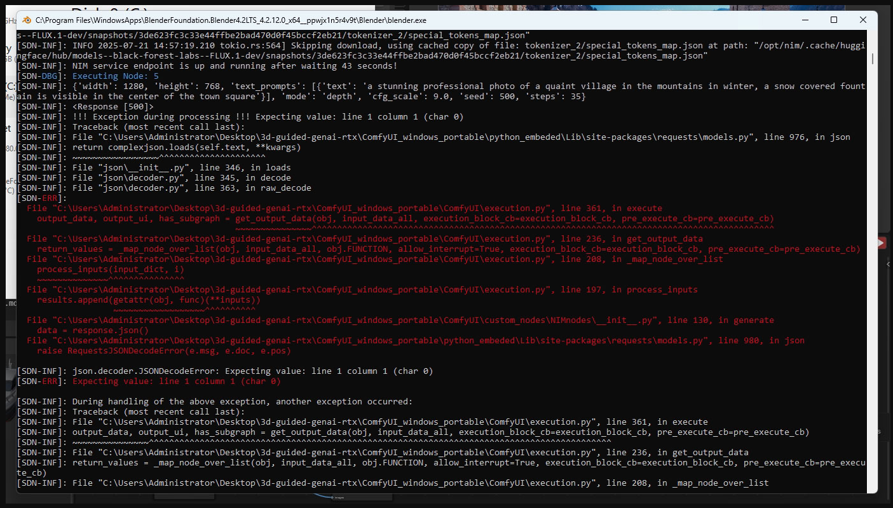Click white 'line 208, in _map_node_over_list' bottom line
The image size is (893, 508).
[x=393, y=483]
